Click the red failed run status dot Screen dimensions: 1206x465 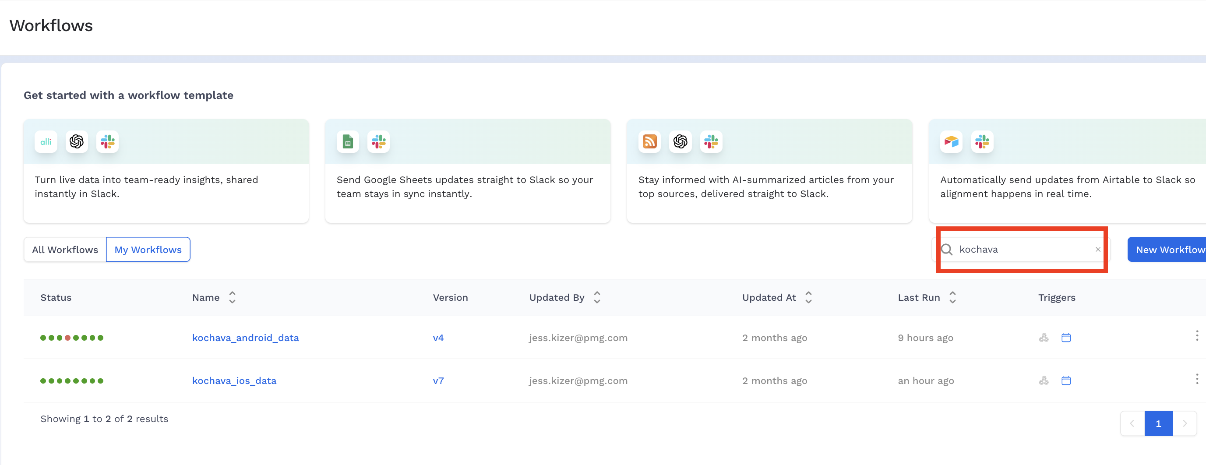(x=68, y=338)
